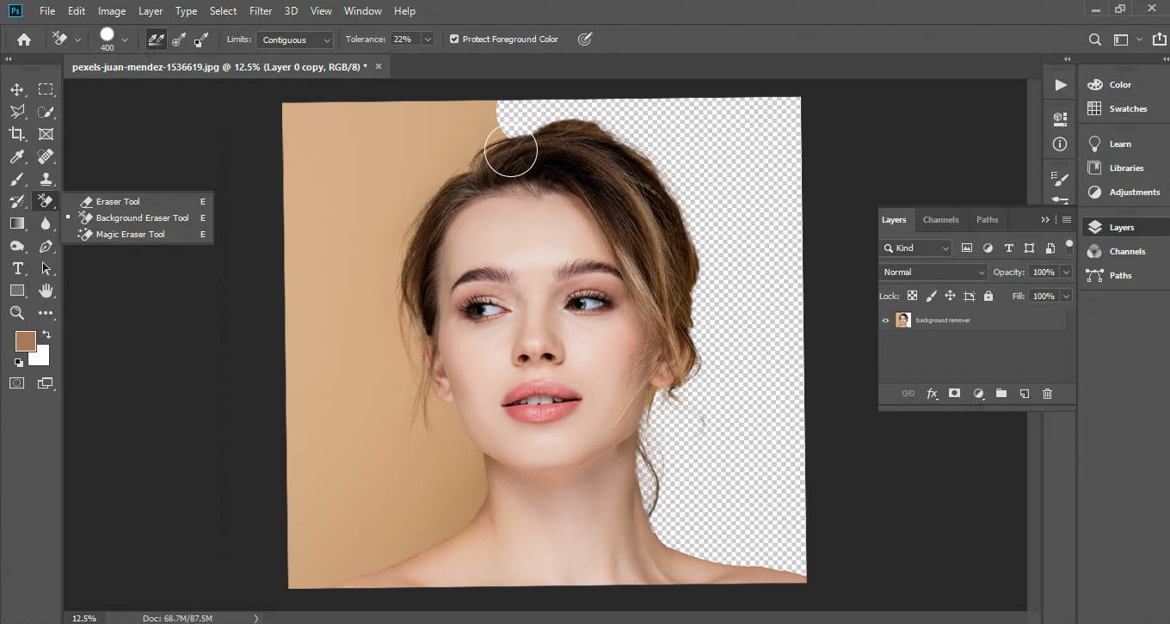Toggle visibility of the background remover layer
The image size is (1170, 624).
tap(885, 320)
